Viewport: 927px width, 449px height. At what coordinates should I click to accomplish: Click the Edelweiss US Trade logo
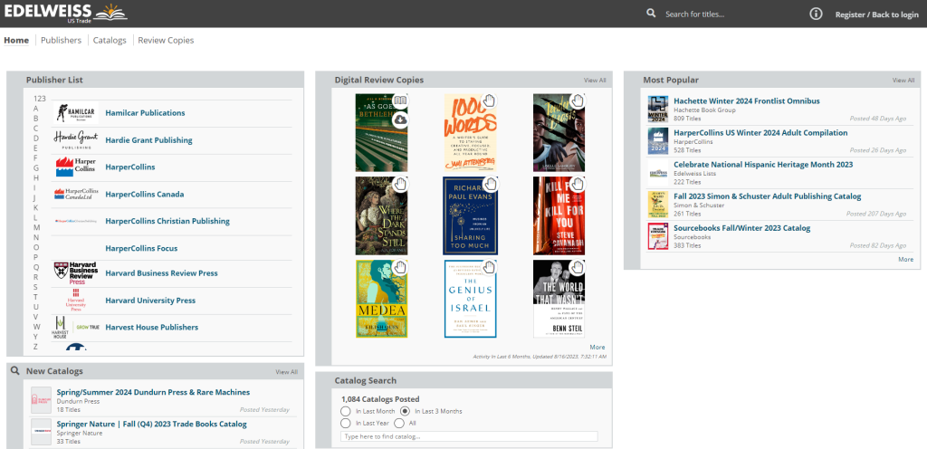(x=64, y=13)
